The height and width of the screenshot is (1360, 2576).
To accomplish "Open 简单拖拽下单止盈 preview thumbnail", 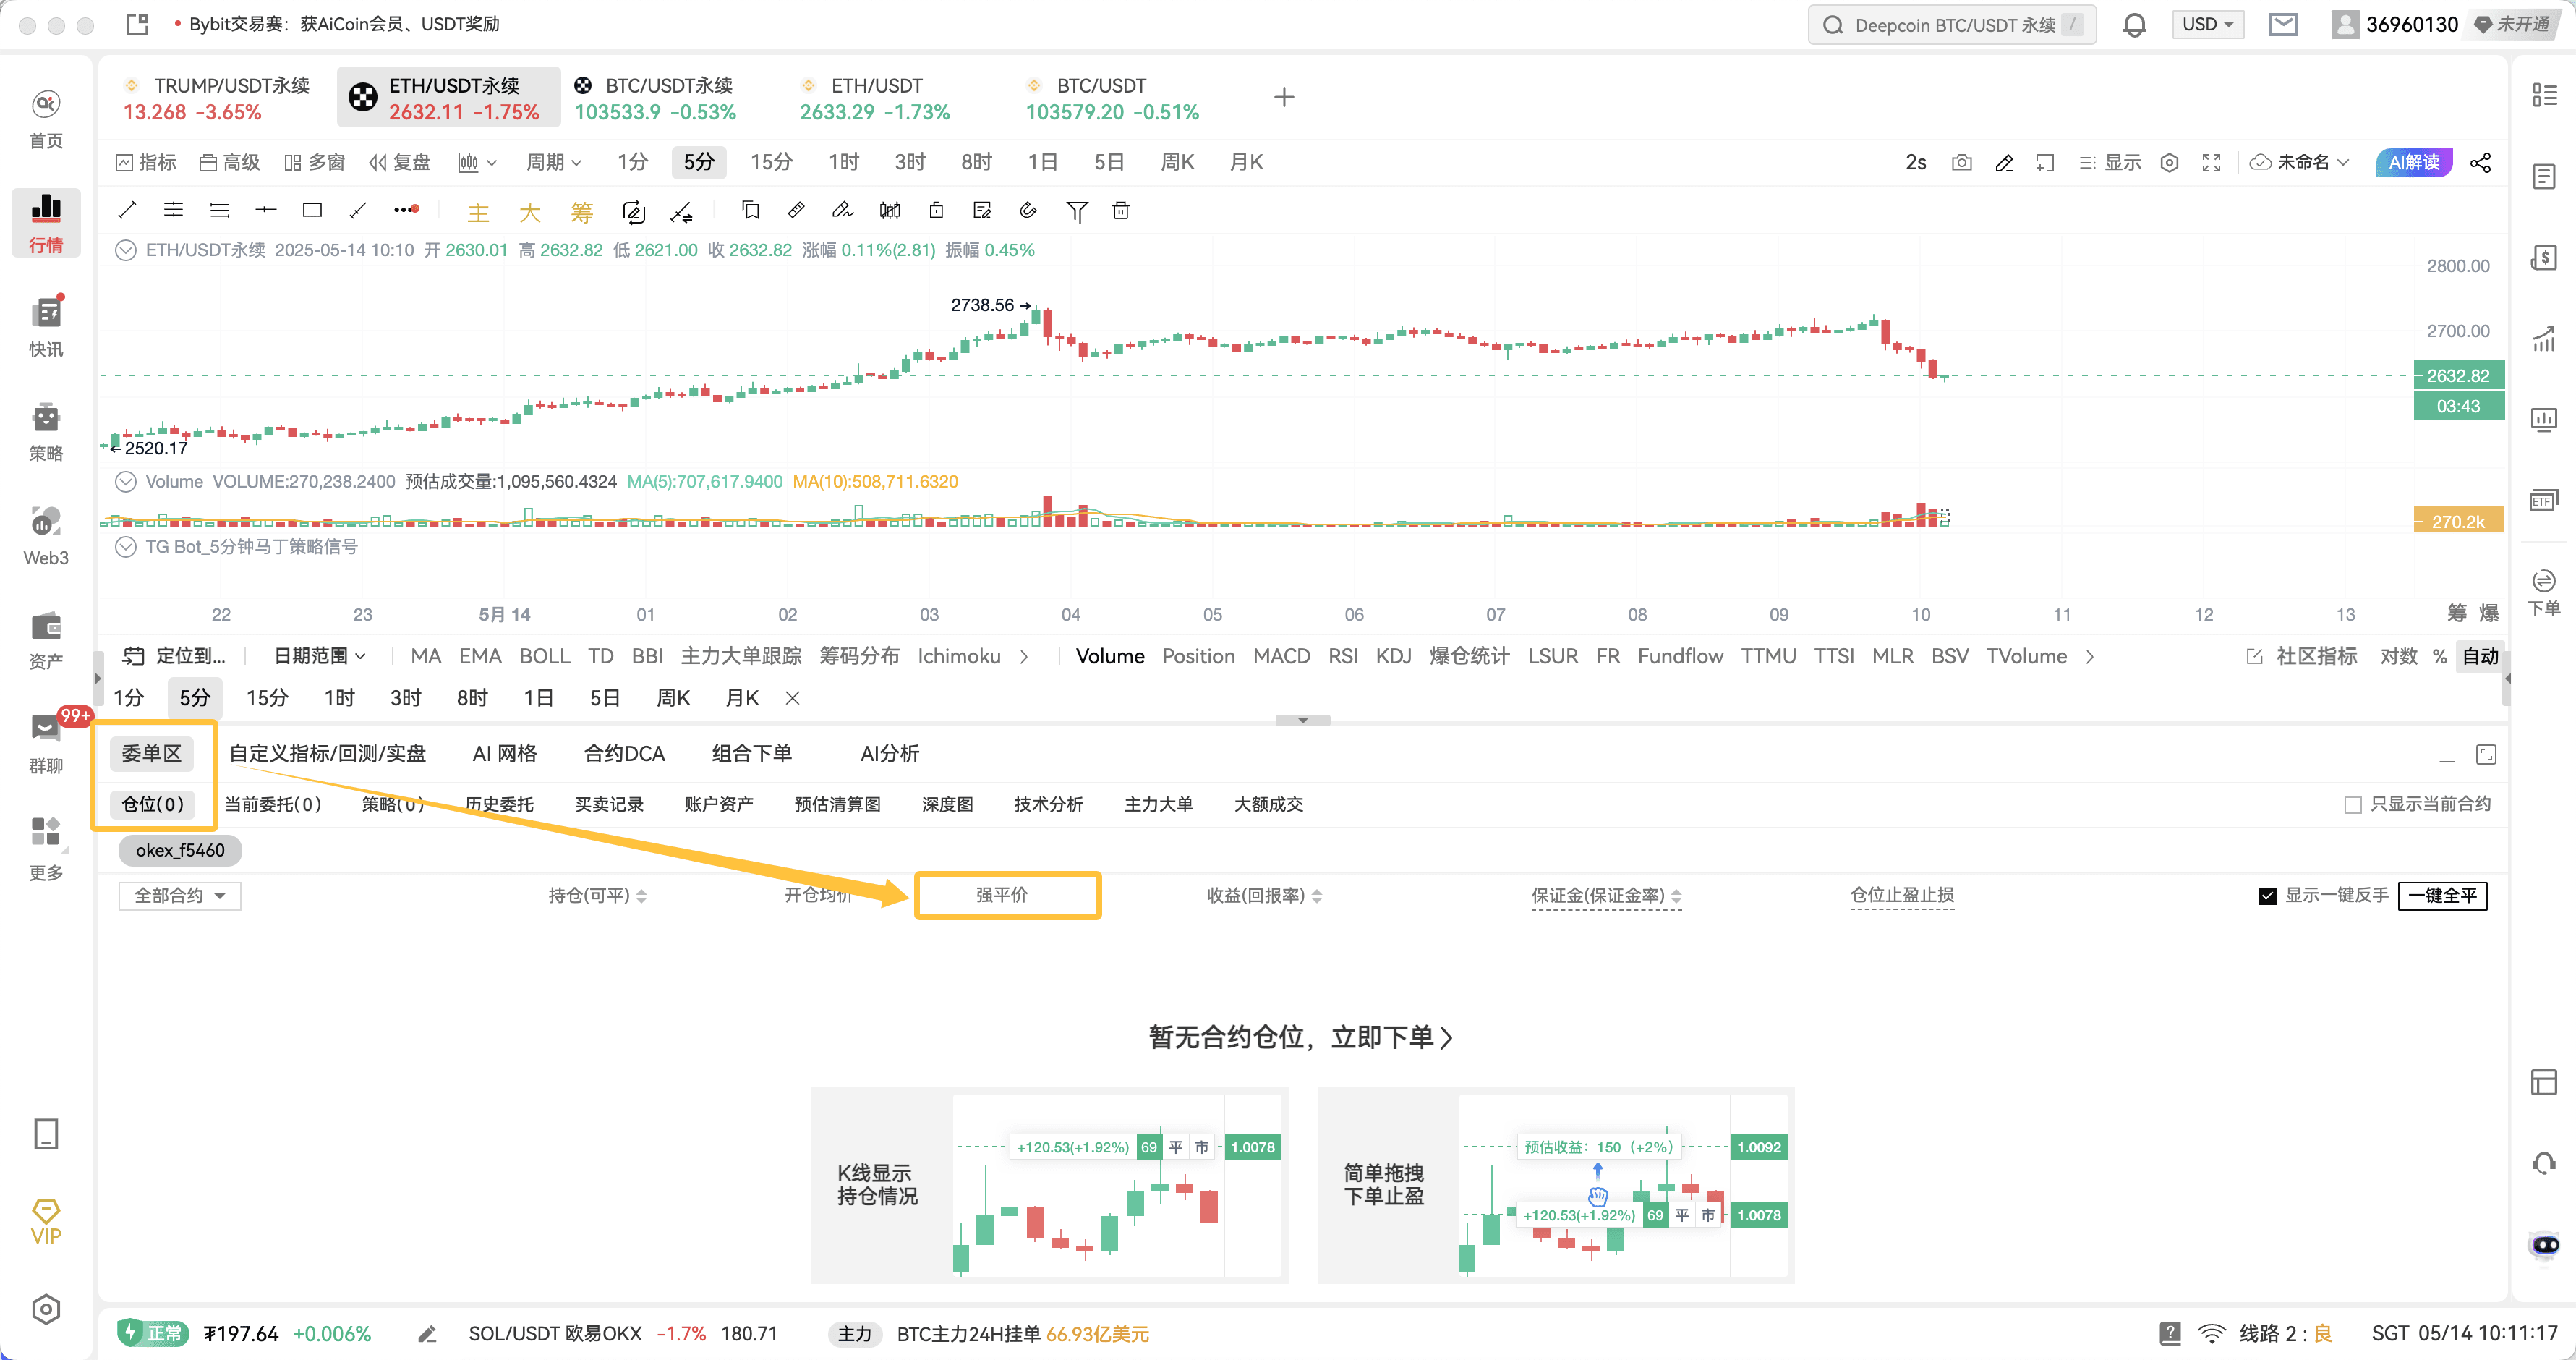I will pos(1555,1185).
